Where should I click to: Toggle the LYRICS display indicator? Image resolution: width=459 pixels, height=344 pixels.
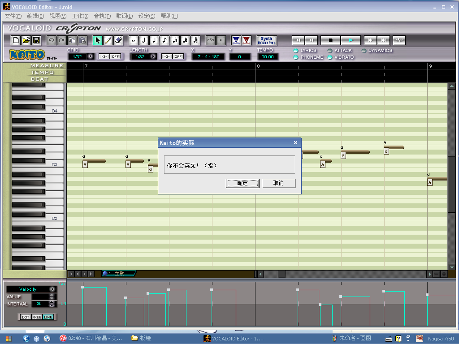[x=296, y=51]
